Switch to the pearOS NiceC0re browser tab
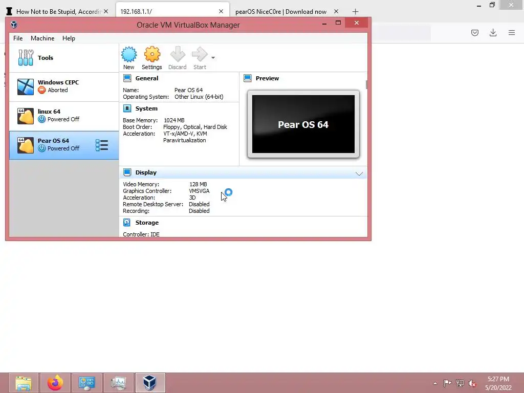 pyautogui.click(x=281, y=11)
